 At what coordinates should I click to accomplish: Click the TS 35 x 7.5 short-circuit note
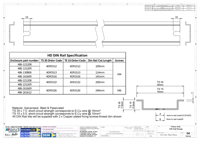pyautogui.click(x=57, y=111)
